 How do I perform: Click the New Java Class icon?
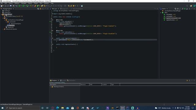tap(38, 6)
